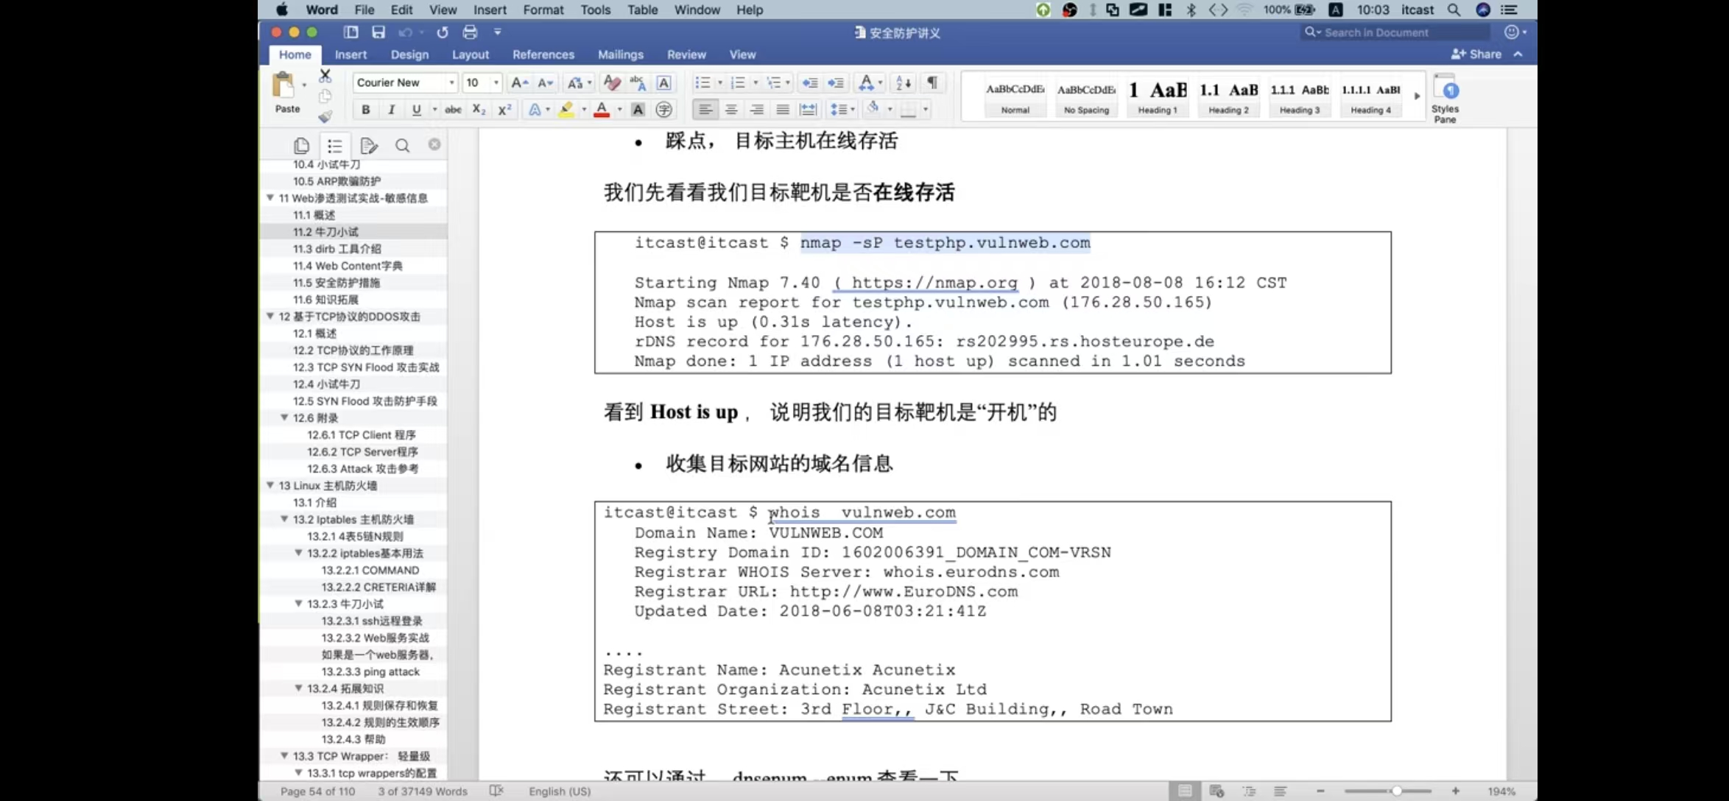Image resolution: width=1729 pixels, height=801 pixels.
Task: Click the Search in Document field
Action: pyautogui.click(x=1395, y=32)
